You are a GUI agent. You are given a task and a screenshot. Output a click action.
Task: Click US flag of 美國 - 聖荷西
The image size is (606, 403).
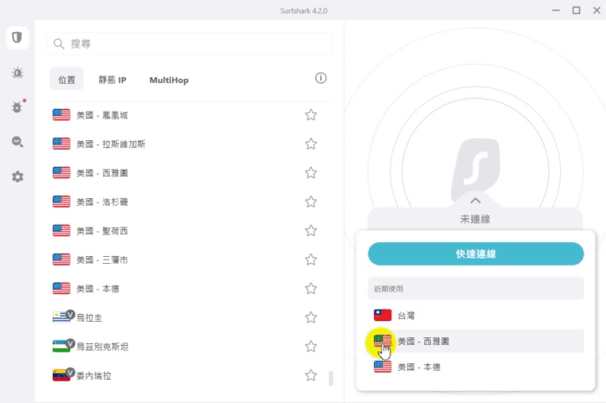(61, 230)
